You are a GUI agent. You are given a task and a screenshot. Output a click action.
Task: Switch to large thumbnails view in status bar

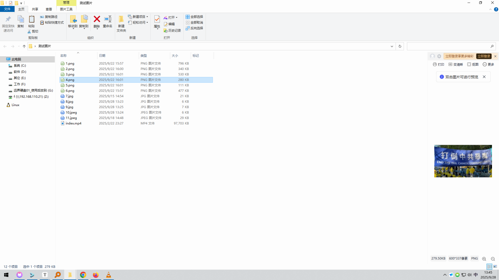click(x=495, y=267)
